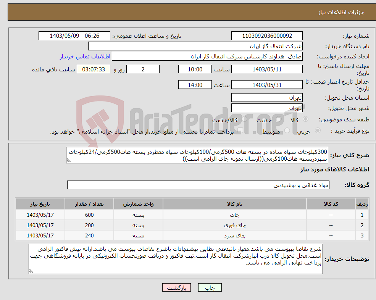Click the شماره نیاز field 1103092036000092
376x300 pixels.
(x=267, y=36)
